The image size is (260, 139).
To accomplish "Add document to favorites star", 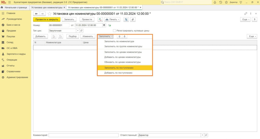I will coord(50,14).
